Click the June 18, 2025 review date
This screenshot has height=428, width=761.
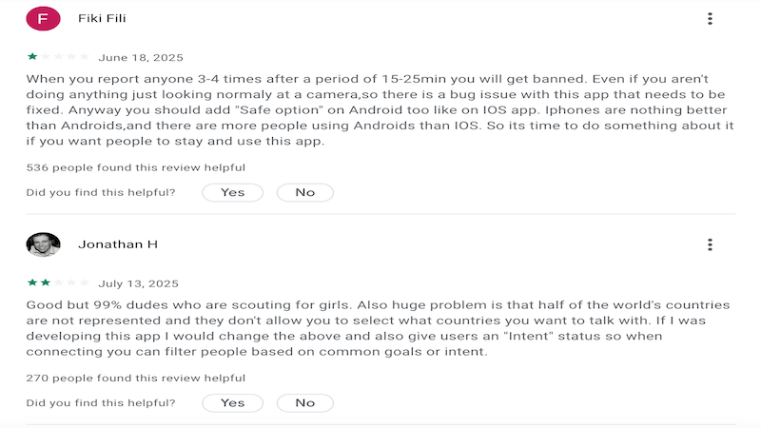coord(141,58)
